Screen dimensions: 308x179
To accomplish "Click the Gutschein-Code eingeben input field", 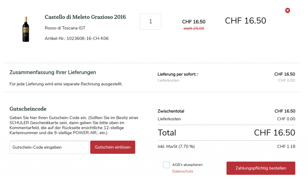I will 49,147.
